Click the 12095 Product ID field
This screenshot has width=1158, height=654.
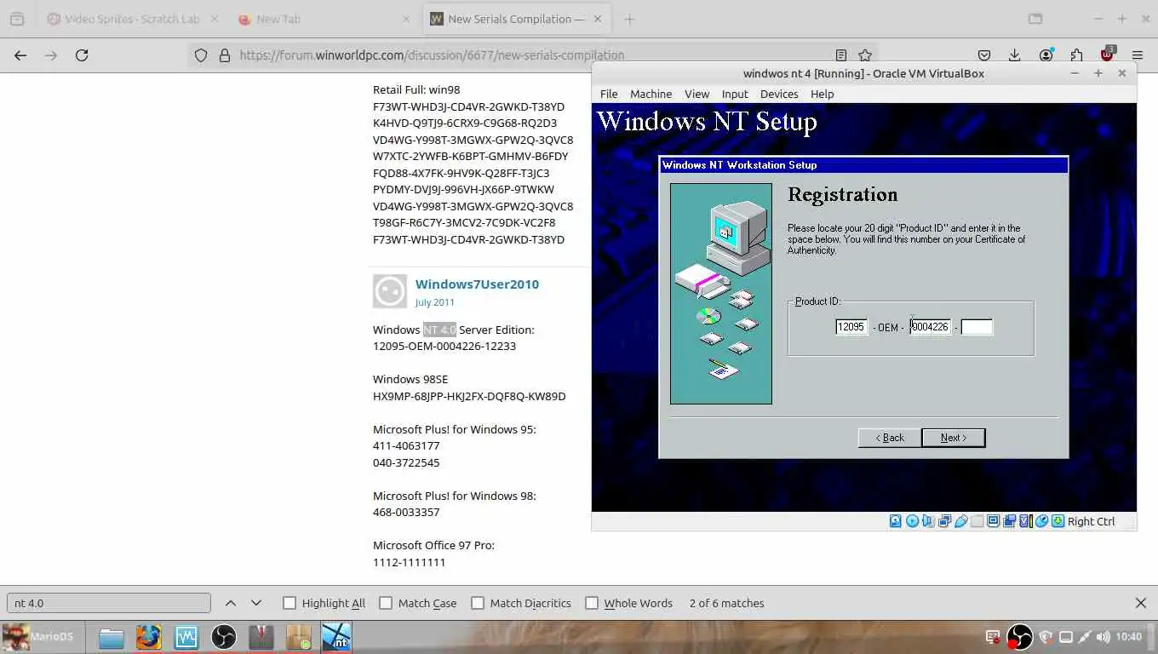[x=851, y=327]
